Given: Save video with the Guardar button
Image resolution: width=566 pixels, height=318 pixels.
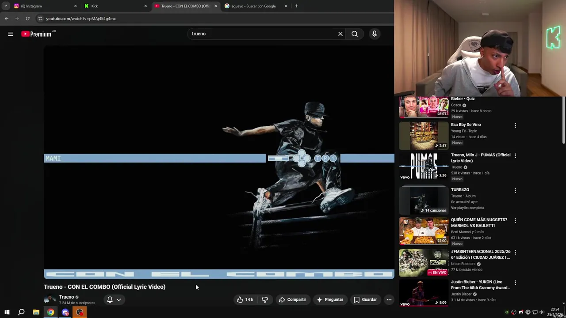Looking at the screenshot, I should tap(365, 299).
